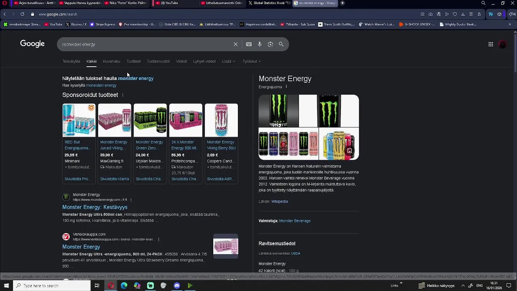Open Discord from the taskbar

tap(177, 286)
